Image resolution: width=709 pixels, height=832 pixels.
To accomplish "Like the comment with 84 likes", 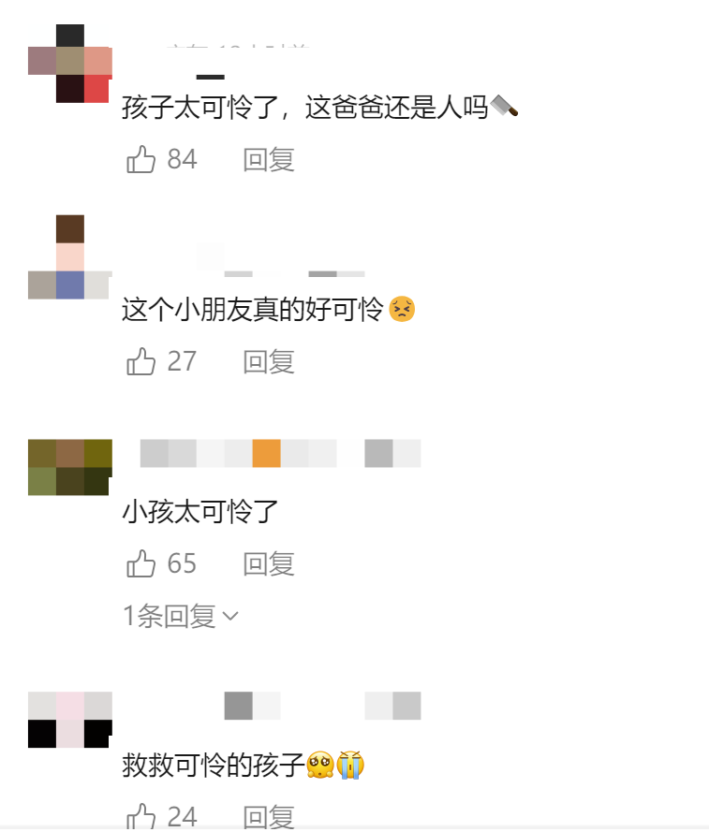I will (140, 159).
